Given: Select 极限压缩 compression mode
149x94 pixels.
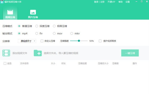Looking at the screenshot, I should (54, 26).
